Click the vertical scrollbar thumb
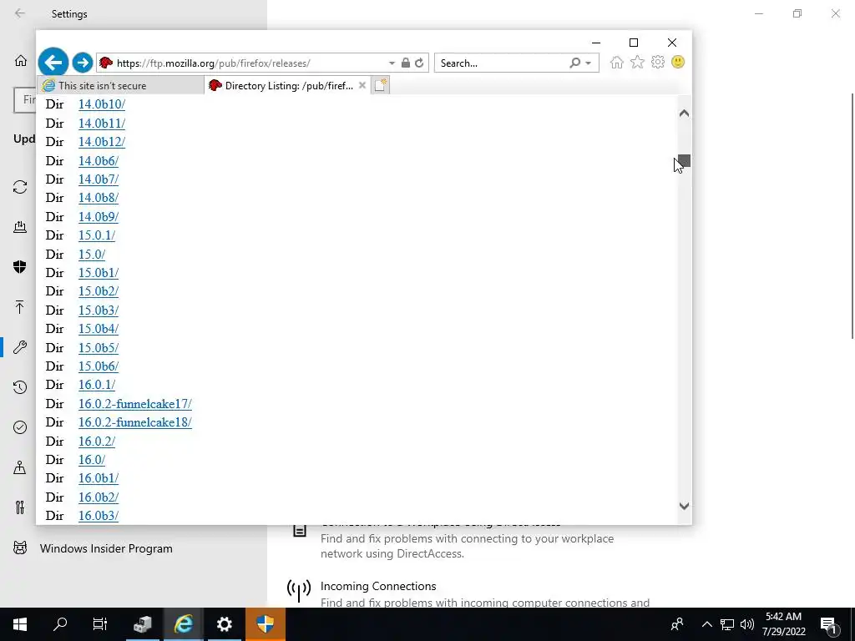Viewport: 855px width, 641px height. coord(685,160)
